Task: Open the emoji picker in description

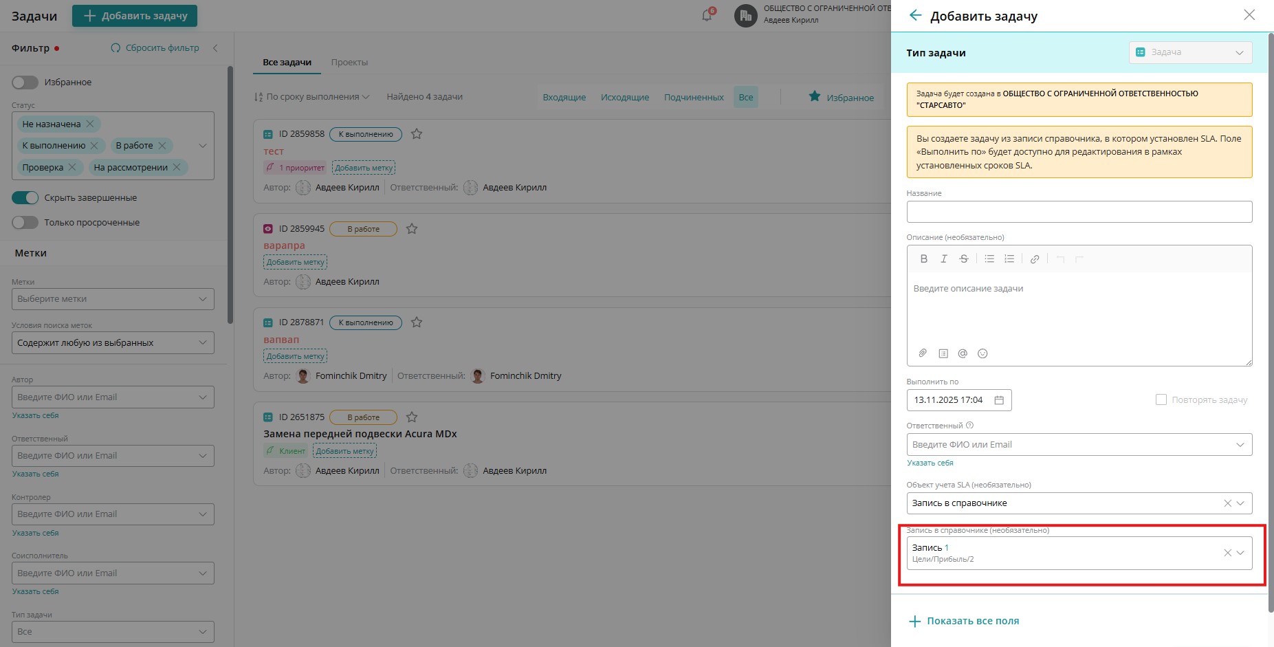Action: [982, 353]
